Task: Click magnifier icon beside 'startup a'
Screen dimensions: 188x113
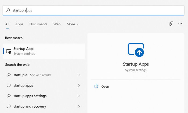Action: [9, 75]
